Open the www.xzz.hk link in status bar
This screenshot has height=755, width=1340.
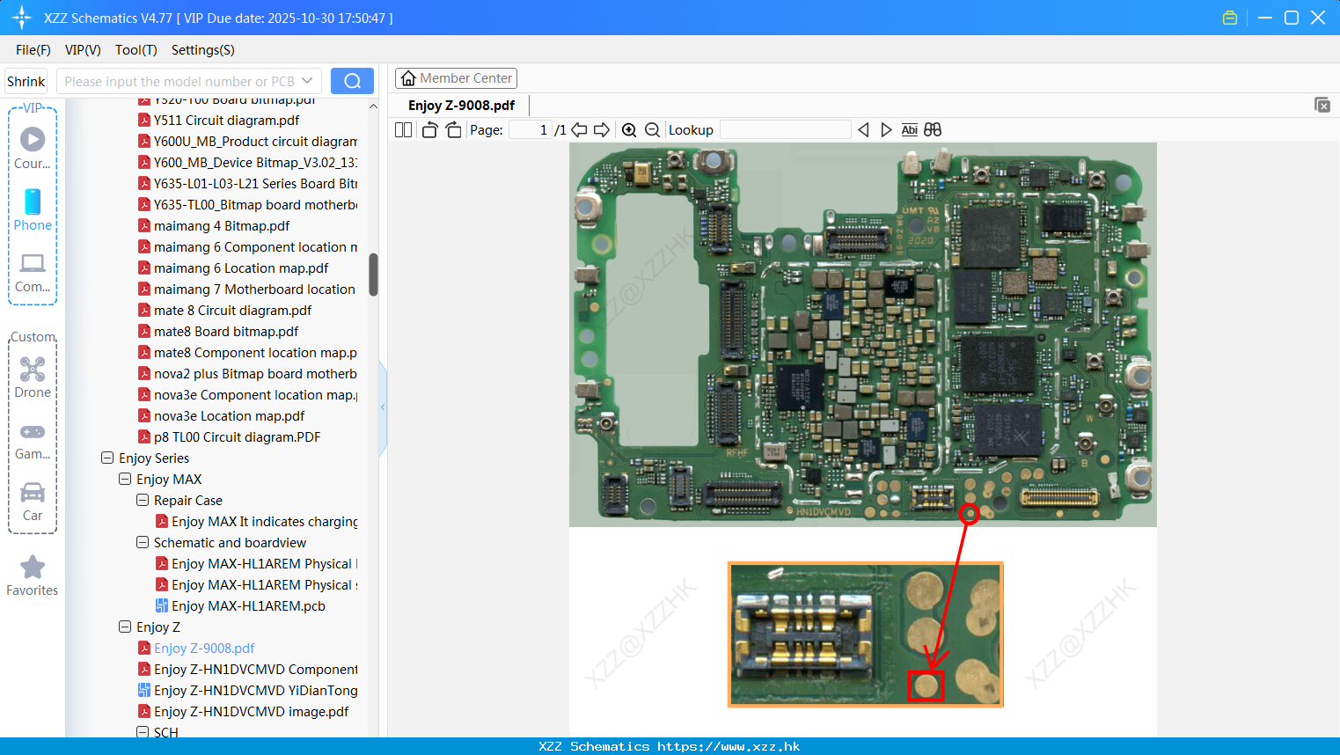[x=729, y=746]
